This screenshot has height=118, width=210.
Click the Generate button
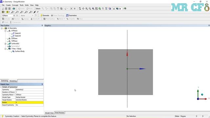click(x=45, y=15)
